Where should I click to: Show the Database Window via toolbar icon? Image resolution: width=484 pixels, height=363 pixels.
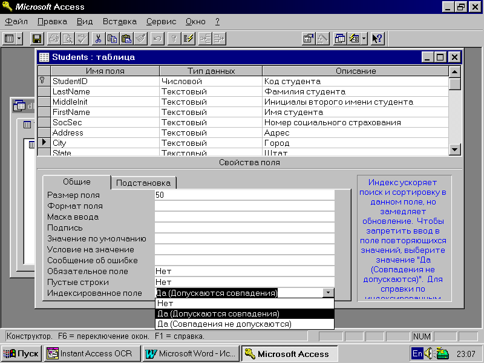[340, 39]
